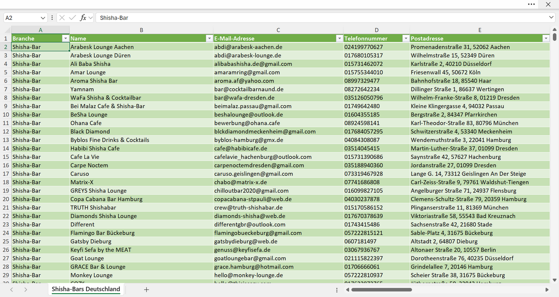Expand the formula bar with its chevron
559x297 pixels.
[551, 18]
